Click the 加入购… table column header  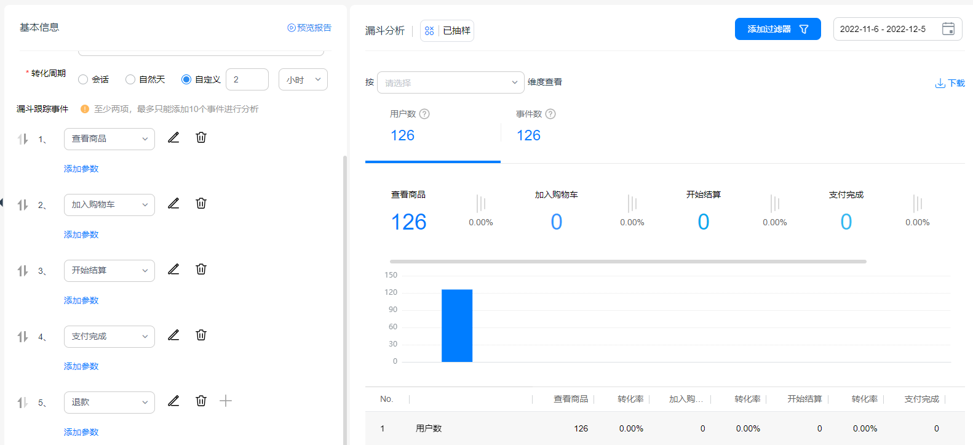[686, 399]
